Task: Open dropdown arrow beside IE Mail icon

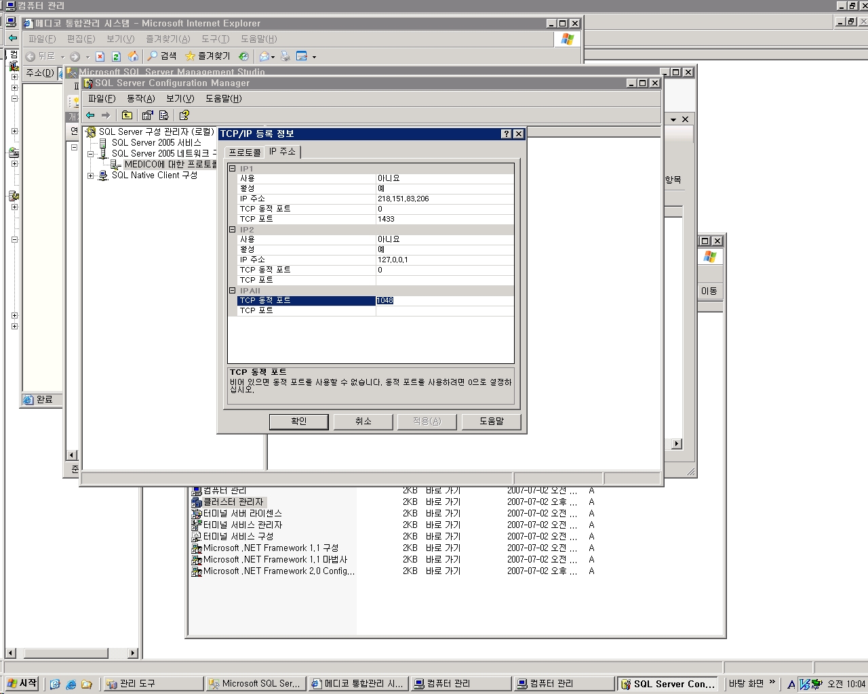Action: point(273,57)
